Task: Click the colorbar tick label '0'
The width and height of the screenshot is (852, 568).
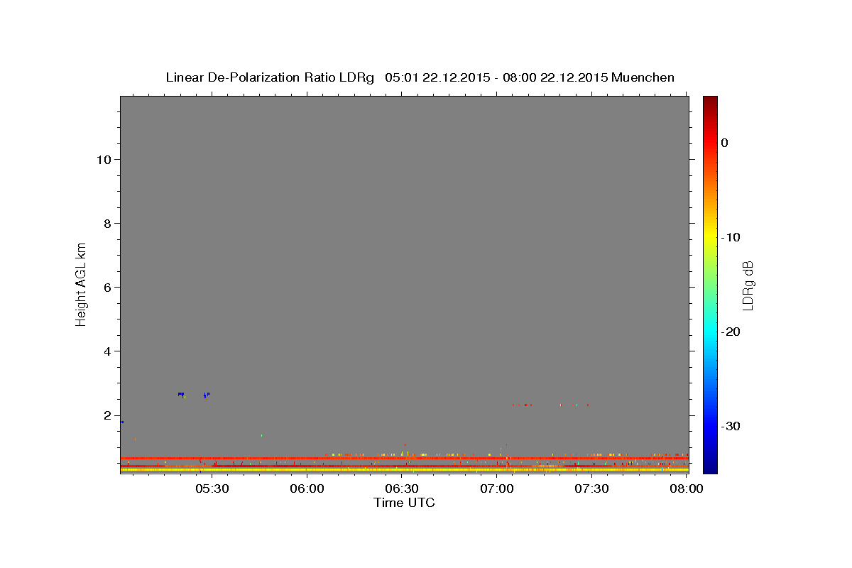Action: [x=724, y=143]
